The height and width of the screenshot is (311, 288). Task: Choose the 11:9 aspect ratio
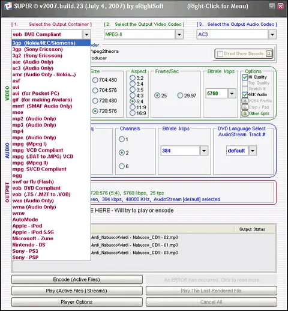click(133, 107)
